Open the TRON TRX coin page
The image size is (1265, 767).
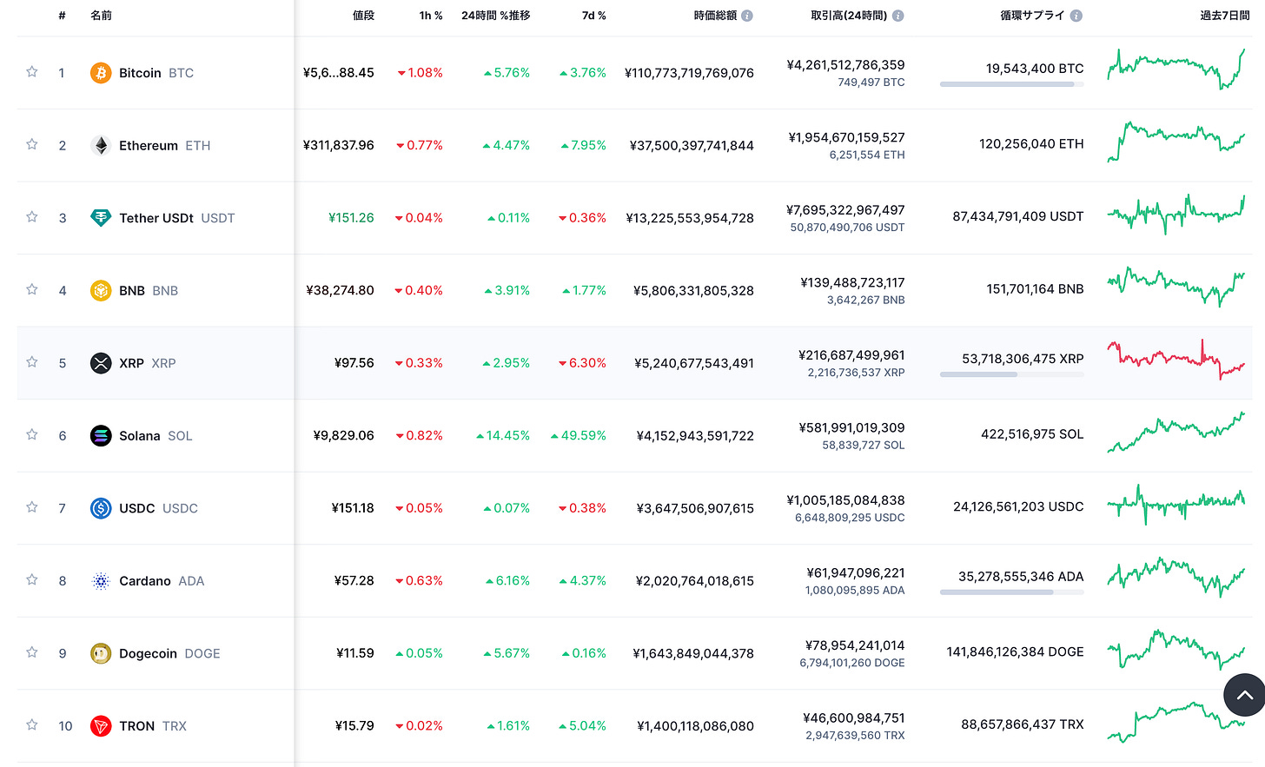click(153, 726)
